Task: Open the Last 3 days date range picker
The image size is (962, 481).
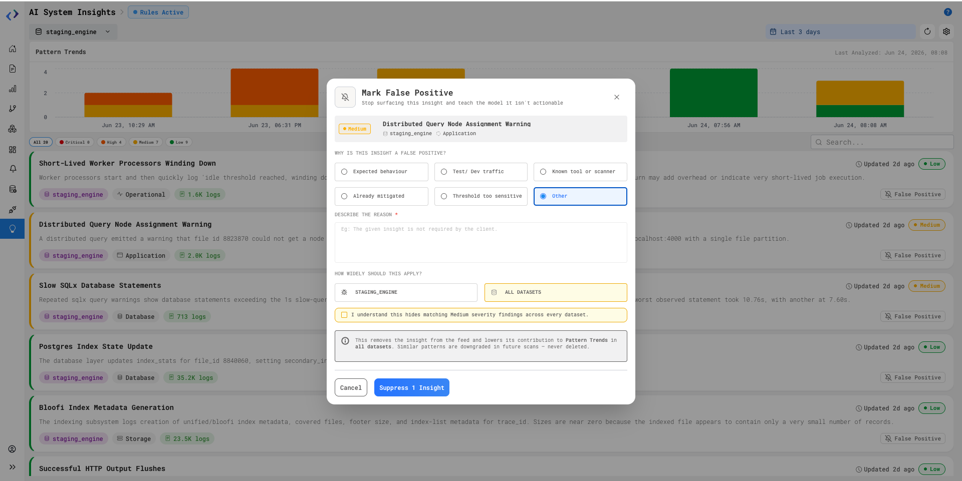Action: (x=840, y=32)
